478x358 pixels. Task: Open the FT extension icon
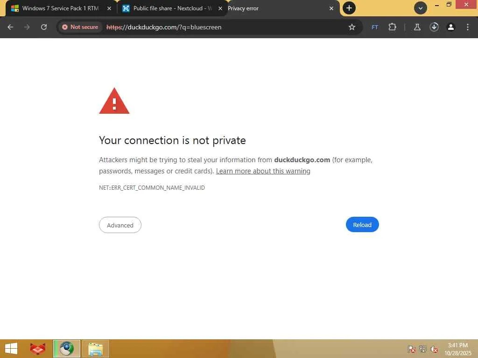click(375, 27)
